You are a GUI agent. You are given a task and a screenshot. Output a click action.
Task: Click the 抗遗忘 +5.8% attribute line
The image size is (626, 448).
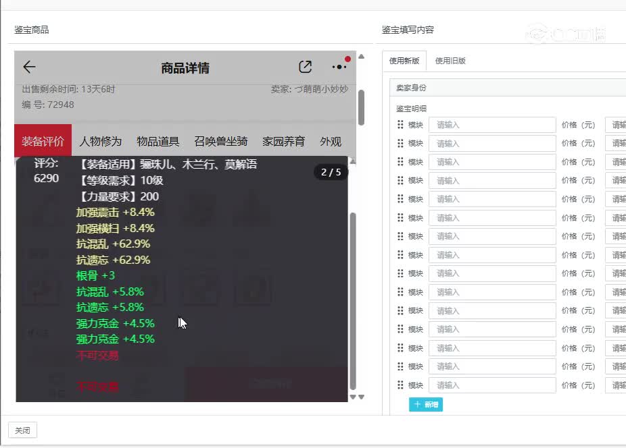110,307
